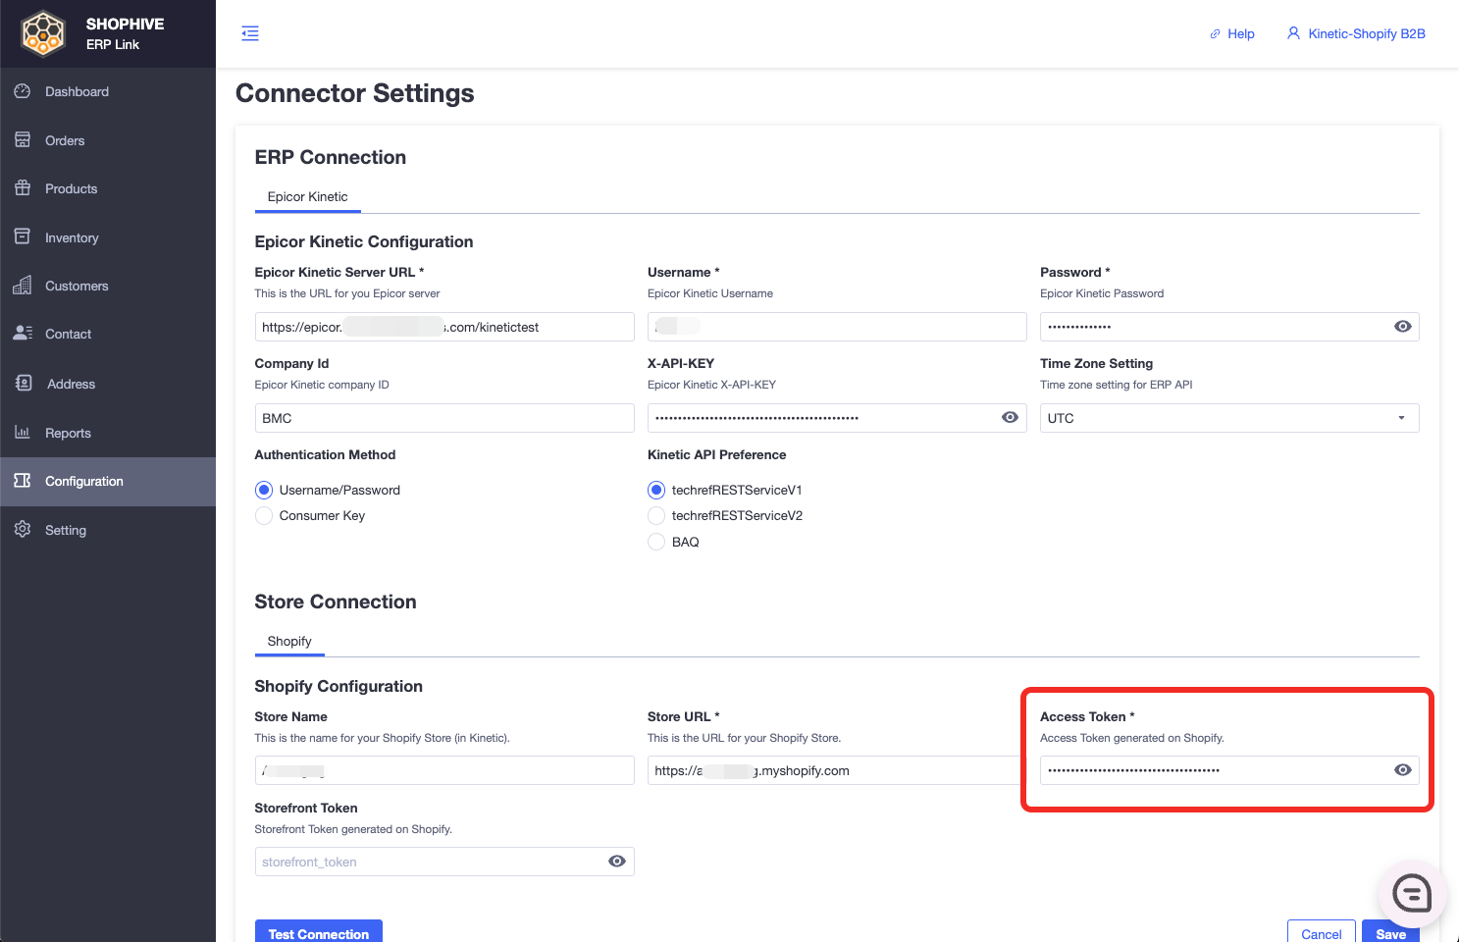1459x942 pixels.
Task: Open the Products menu item
Action: [x=108, y=188]
